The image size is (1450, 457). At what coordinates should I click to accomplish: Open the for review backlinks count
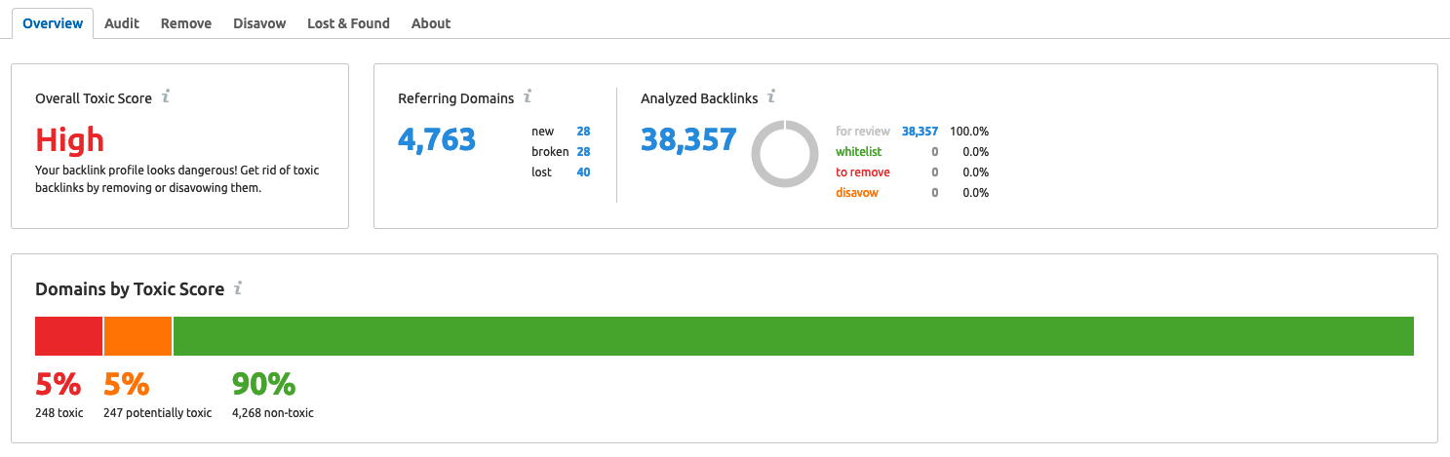pyautogui.click(x=920, y=132)
